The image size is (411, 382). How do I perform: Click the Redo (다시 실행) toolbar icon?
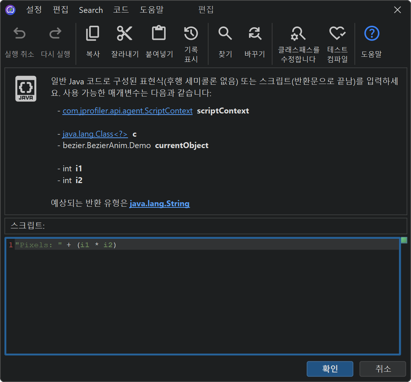(x=55, y=34)
